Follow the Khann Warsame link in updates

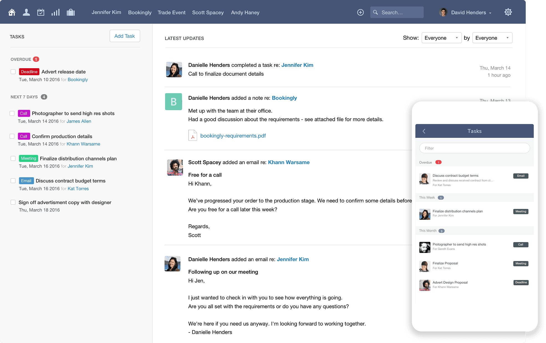(289, 162)
